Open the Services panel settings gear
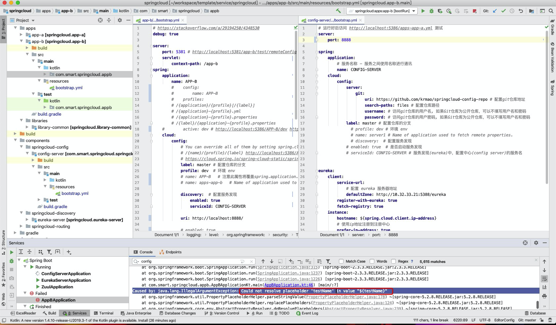Screen dimensions: 556x325 (536, 243)
